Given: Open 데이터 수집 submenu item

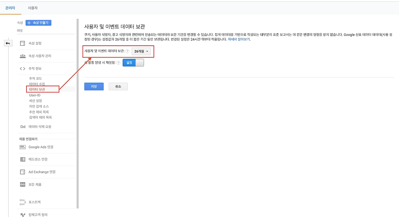Looking at the screenshot, I should click(37, 84).
